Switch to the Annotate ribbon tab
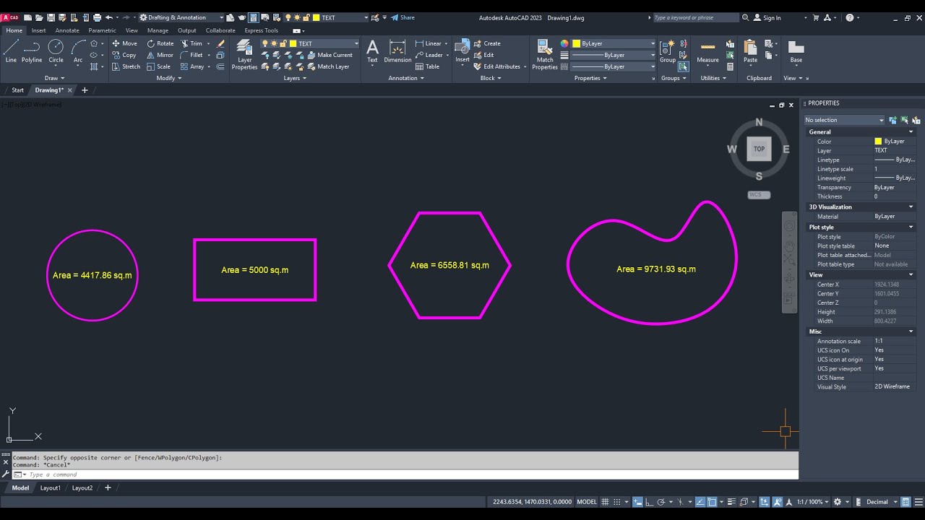The width and height of the screenshot is (925, 520). (67, 30)
